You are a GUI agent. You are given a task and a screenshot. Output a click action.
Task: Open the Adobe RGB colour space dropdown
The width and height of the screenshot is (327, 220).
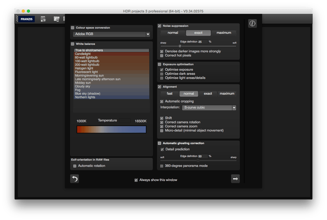[112, 34]
